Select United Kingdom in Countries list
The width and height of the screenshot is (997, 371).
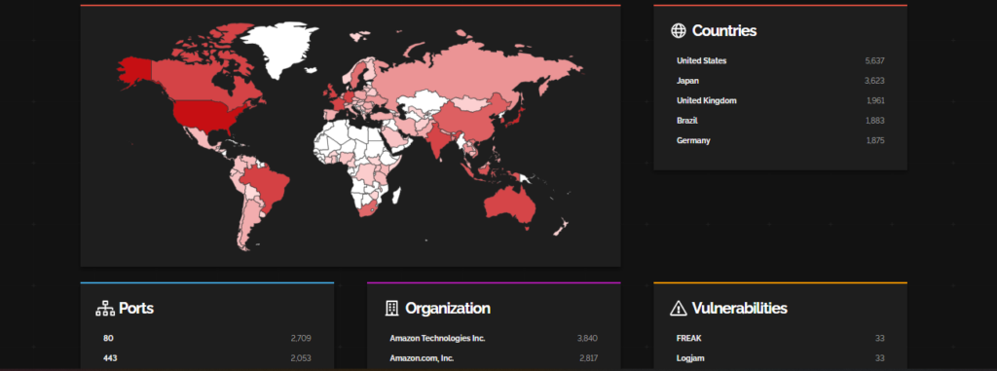(x=707, y=100)
